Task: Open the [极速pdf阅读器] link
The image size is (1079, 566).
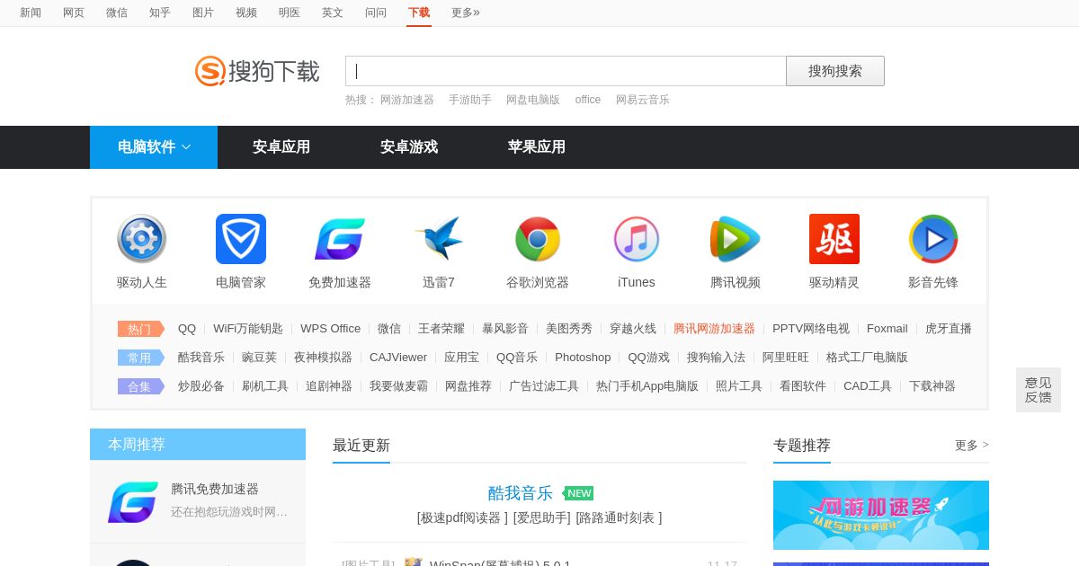Action: point(462,517)
